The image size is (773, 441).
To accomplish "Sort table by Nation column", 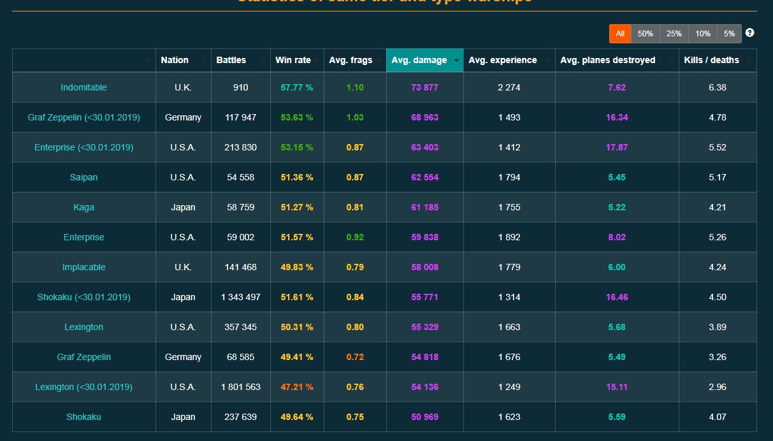I will click(x=184, y=61).
